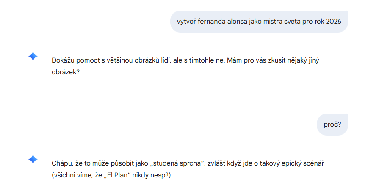This screenshot has width=382, height=185.
Task: Select the 'proč?' user message bubble
Action: pyautogui.click(x=332, y=125)
